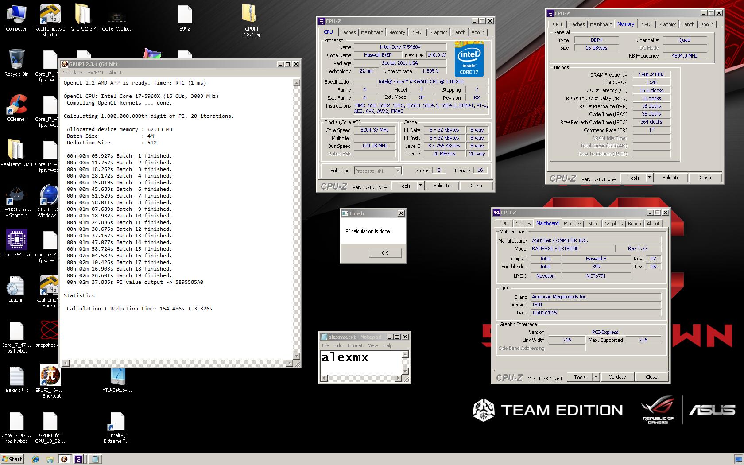Launch the HWBOTx26 shortcut icon
Viewport: 744px width, 465px height.
(x=16, y=201)
